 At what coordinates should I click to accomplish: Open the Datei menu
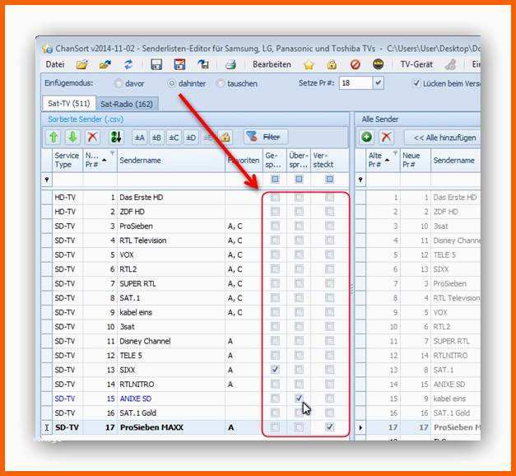(55, 64)
